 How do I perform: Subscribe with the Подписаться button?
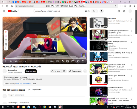coord(31,71)
